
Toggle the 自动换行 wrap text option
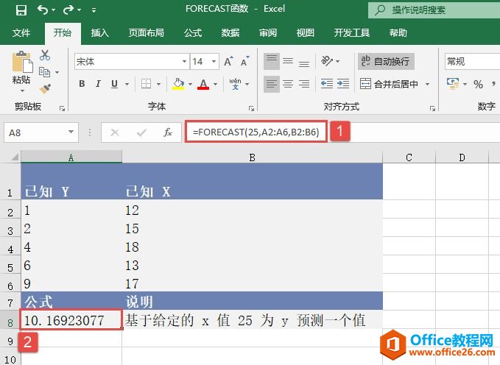[384, 62]
